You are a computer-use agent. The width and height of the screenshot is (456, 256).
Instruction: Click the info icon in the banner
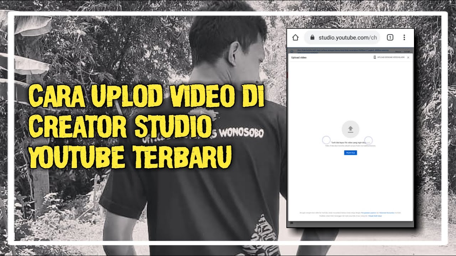(292, 52)
